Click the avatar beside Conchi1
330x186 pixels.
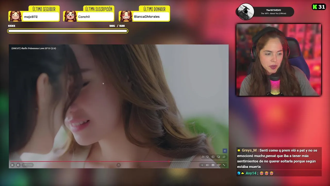tap(70, 16)
